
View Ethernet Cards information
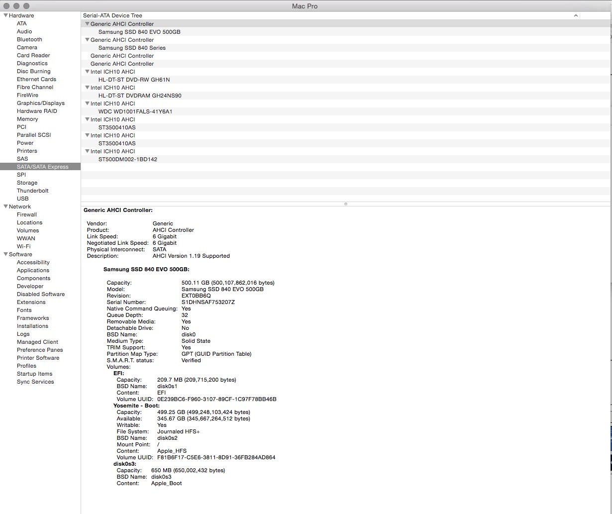36,79
